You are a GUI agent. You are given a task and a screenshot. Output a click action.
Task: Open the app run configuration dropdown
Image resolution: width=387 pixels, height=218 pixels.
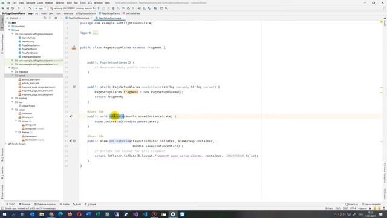[41, 8]
